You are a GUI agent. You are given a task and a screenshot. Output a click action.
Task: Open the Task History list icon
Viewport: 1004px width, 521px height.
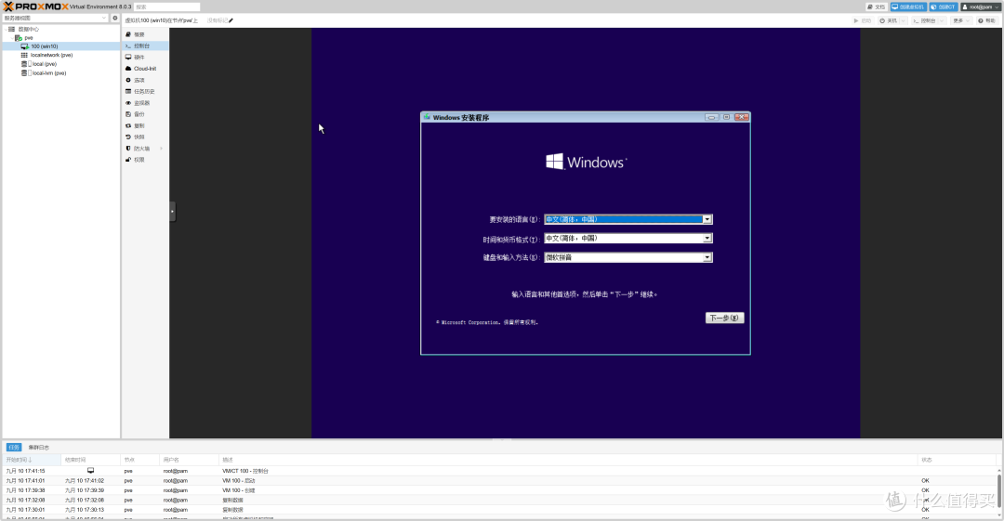(128, 92)
